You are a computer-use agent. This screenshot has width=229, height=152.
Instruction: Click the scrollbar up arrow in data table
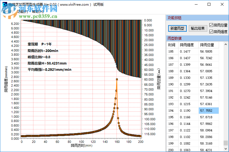pos(226,45)
